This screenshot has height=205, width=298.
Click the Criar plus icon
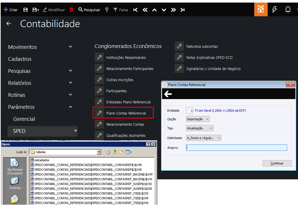tap(6, 9)
